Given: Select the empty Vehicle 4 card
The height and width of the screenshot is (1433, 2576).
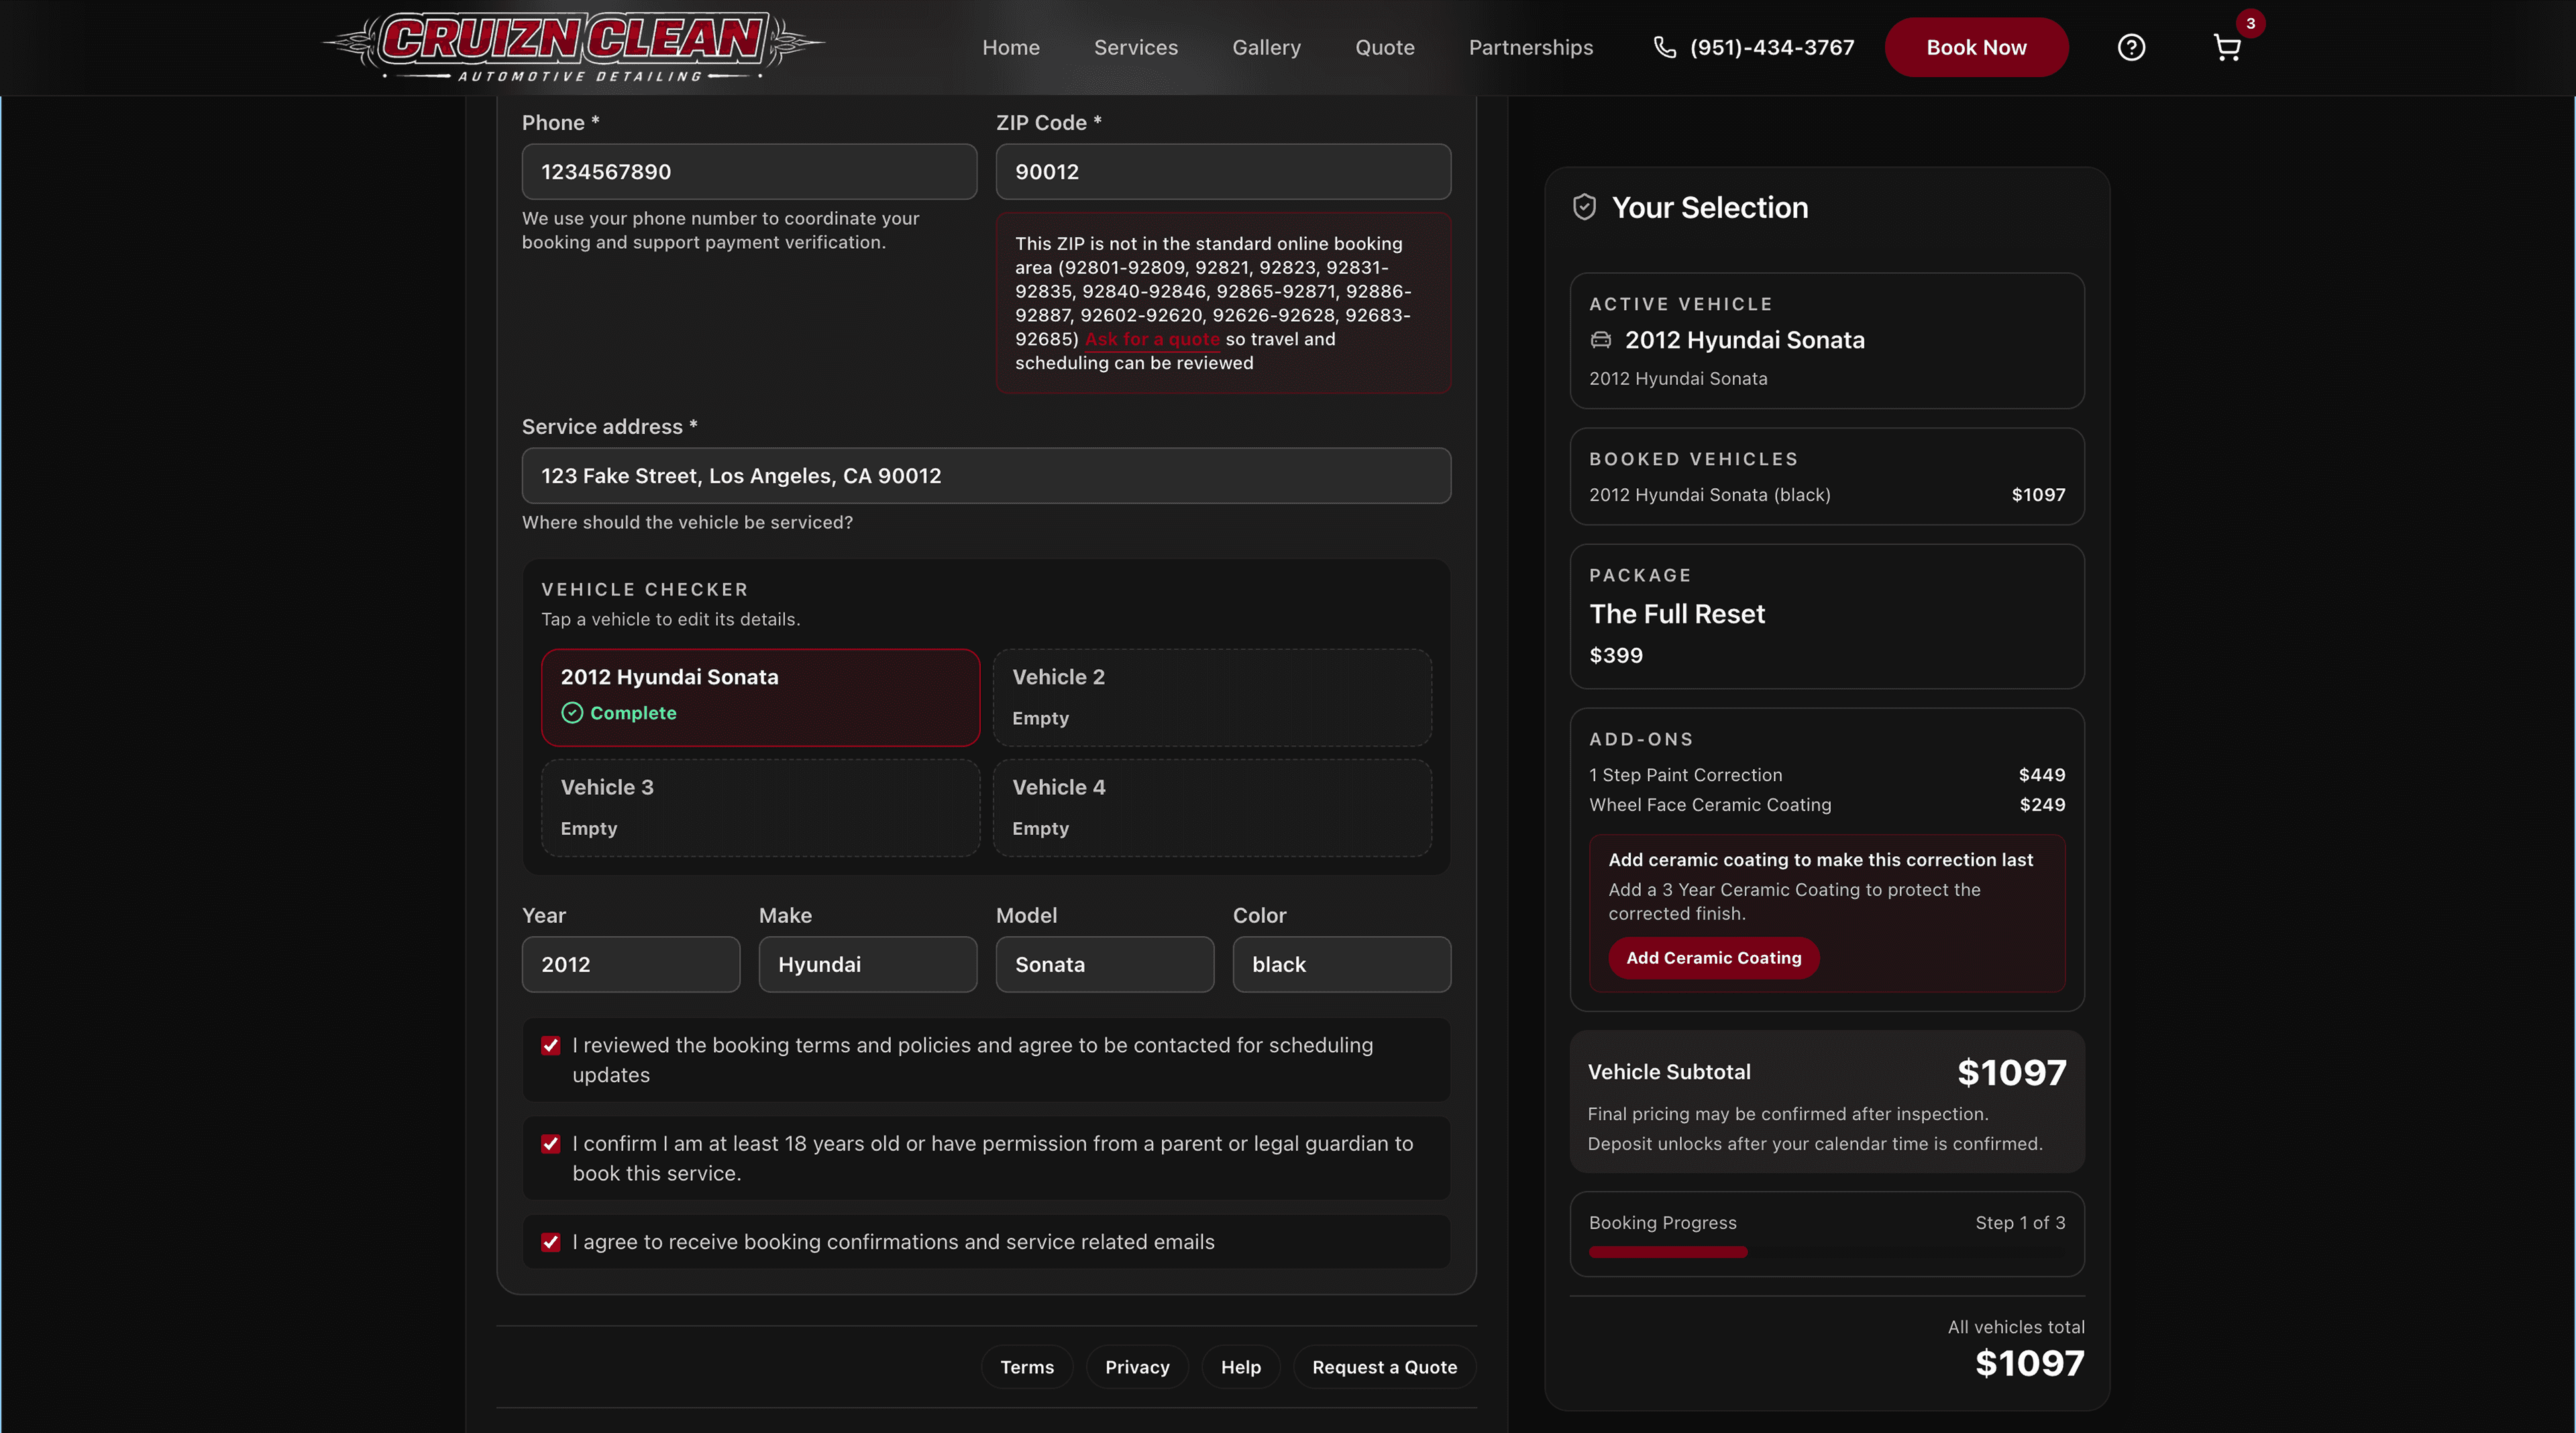Looking at the screenshot, I should [1212, 807].
